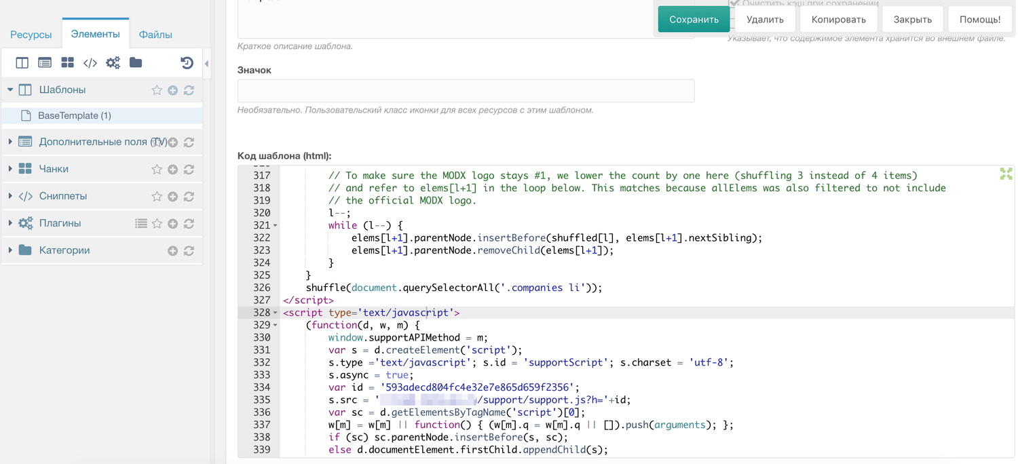Click line number 339 in the gutter
The image size is (1018, 464).
point(261,450)
